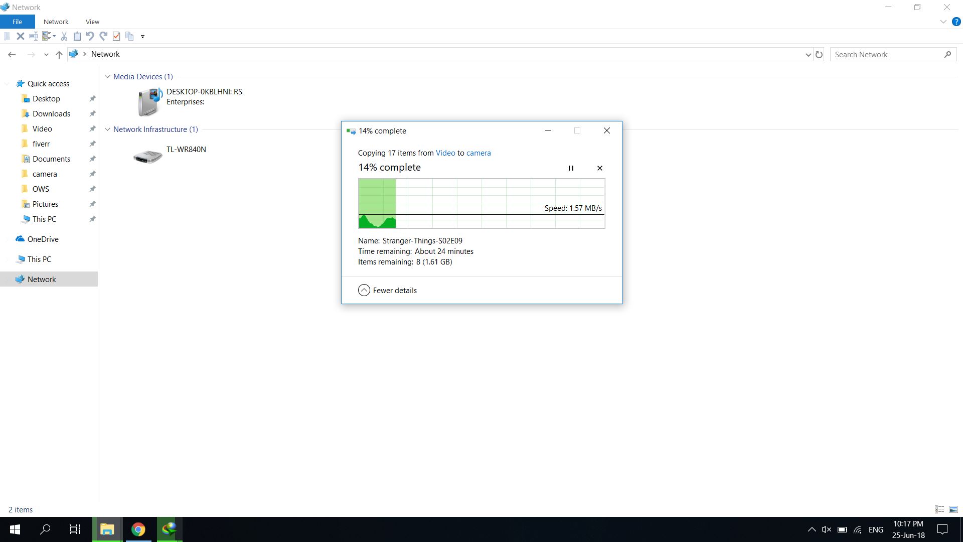Open the Video folder in Quick access
This screenshot has width=963, height=542.
click(42, 129)
